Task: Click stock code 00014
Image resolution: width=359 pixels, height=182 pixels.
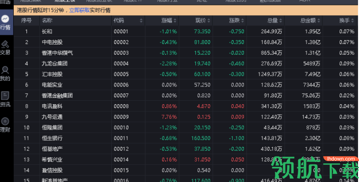Action: (x=121, y=159)
